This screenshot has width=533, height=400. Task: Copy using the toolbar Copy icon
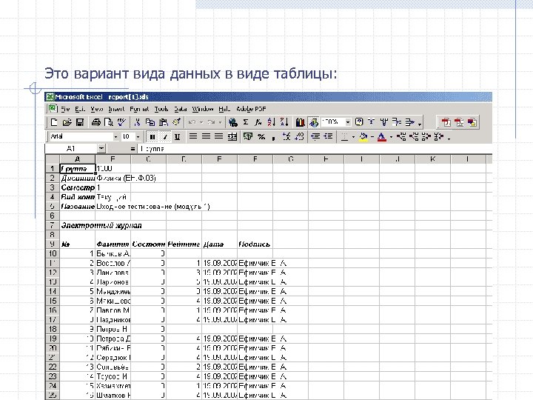150,122
